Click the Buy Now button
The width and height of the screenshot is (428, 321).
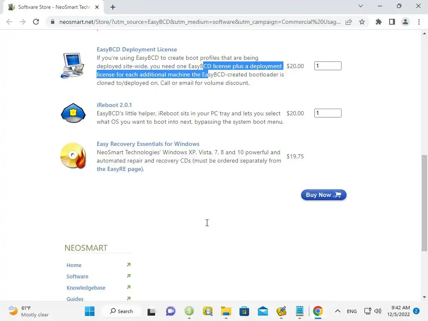[x=324, y=195]
